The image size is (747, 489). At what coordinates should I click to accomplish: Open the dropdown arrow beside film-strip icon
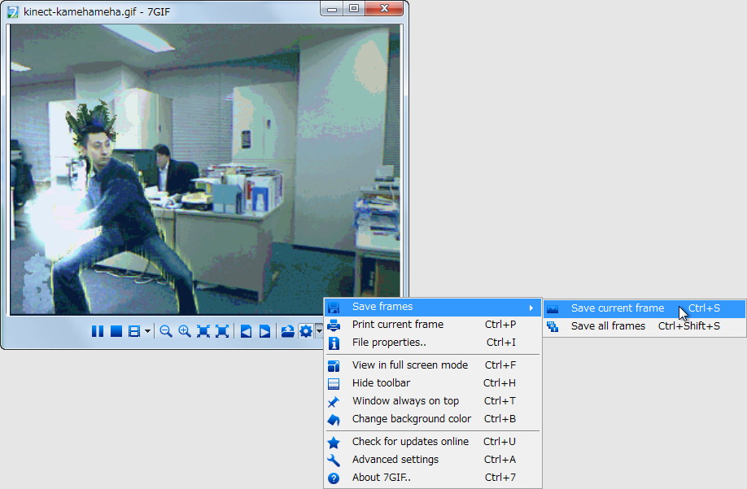[x=147, y=331]
